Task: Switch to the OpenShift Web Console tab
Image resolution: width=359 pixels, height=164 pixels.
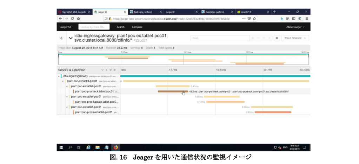Action: coord(73,12)
